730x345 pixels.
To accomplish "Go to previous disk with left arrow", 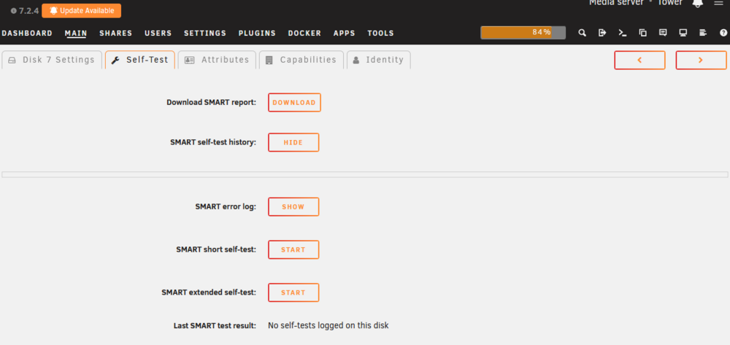I will pyautogui.click(x=639, y=60).
